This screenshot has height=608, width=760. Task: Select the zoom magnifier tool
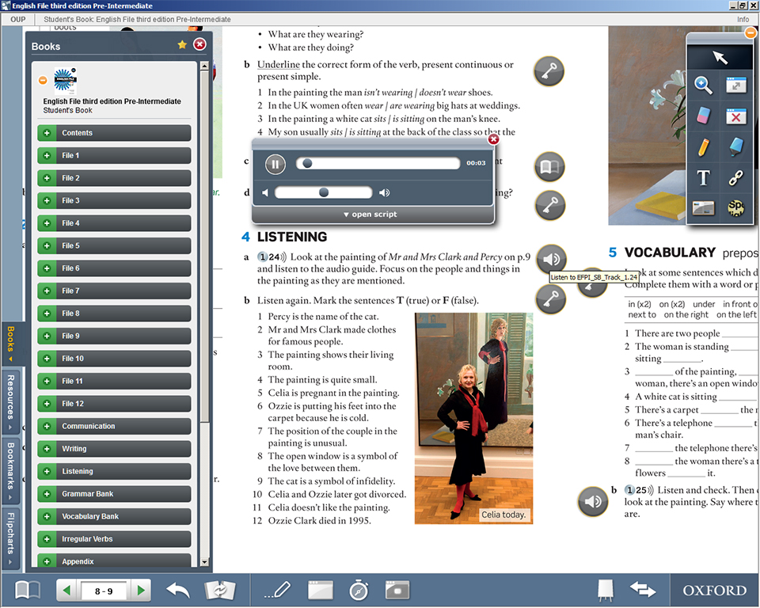[x=703, y=85]
